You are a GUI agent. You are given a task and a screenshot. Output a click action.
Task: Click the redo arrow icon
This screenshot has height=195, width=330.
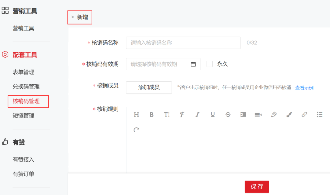click(136, 130)
